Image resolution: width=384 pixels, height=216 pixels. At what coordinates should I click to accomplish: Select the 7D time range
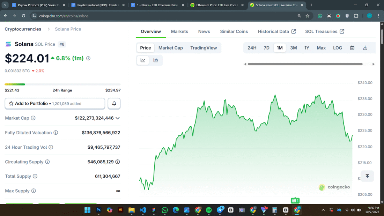tap(266, 48)
